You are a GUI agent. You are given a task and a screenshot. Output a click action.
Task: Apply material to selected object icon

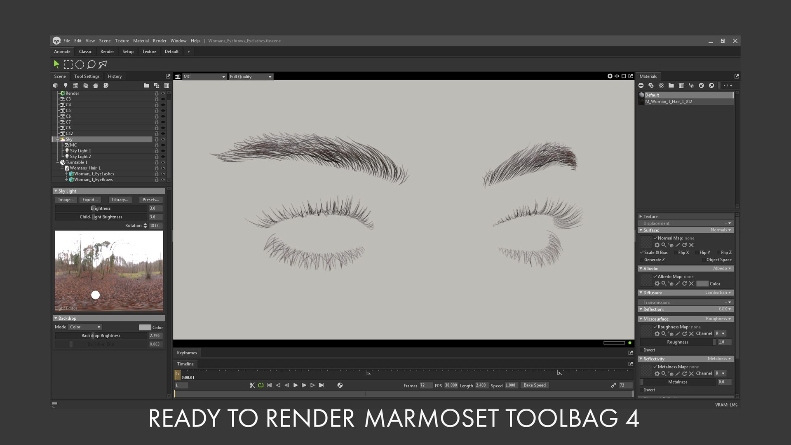[x=691, y=85]
